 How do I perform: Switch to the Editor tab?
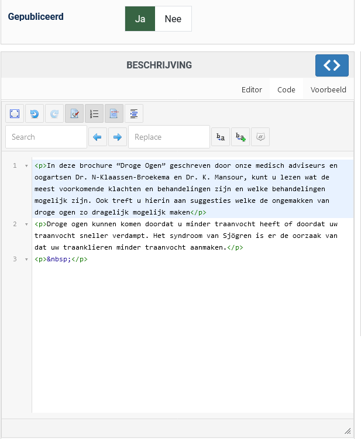pos(252,89)
